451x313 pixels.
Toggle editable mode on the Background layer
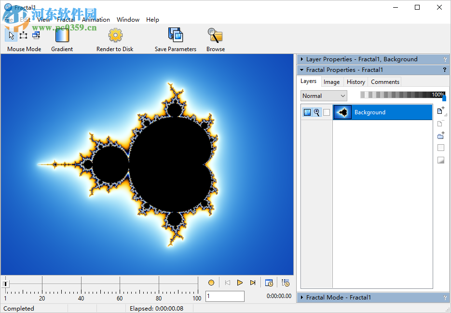pos(318,112)
